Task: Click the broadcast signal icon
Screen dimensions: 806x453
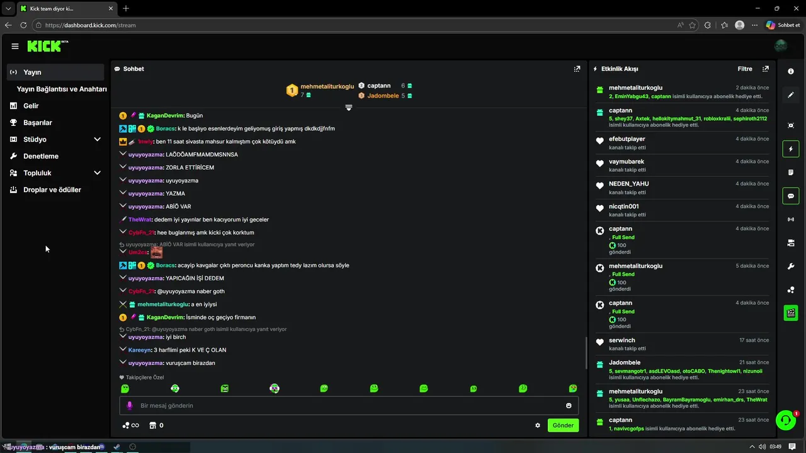Action: coord(791,220)
